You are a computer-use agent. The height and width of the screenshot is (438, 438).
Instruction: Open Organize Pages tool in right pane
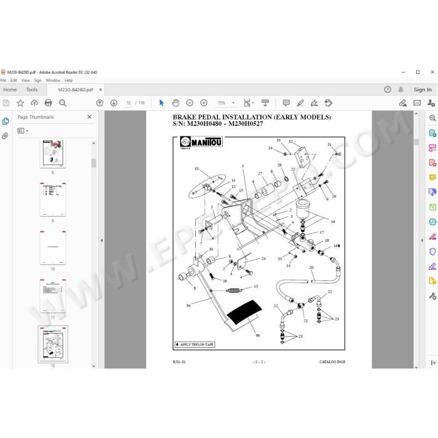coord(432,207)
